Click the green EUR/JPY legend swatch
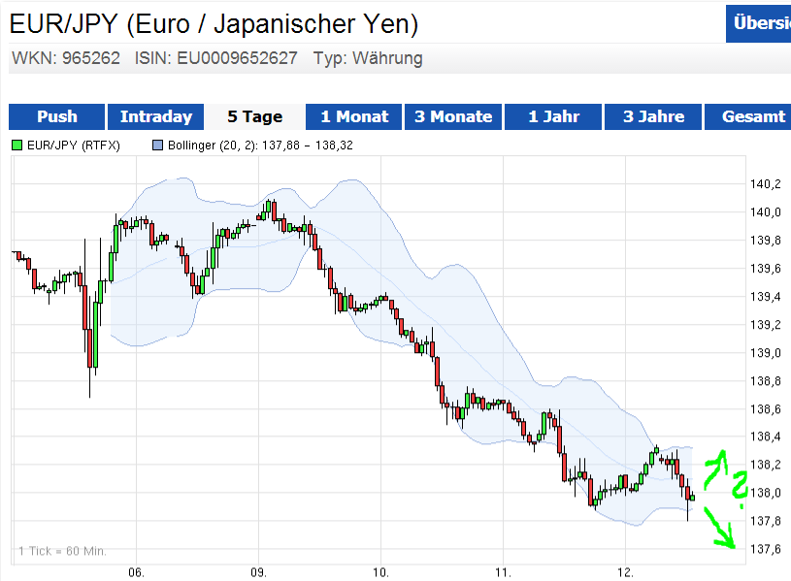Screen dimensions: 791x581 pos(17,145)
